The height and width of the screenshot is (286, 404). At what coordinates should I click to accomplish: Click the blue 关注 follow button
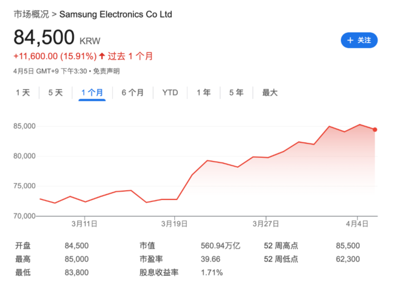[x=359, y=40]
